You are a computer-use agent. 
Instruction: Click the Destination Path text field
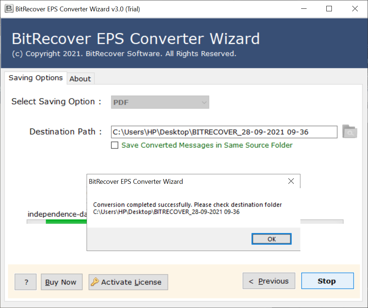(x=224, y=132)
